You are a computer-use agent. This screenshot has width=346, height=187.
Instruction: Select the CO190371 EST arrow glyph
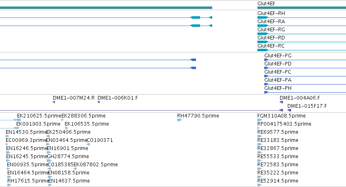pos(88,144)
